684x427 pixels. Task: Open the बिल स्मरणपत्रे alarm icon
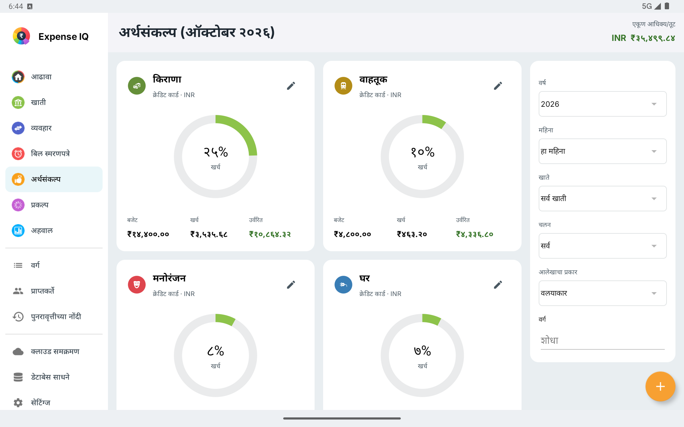[18, 154]
